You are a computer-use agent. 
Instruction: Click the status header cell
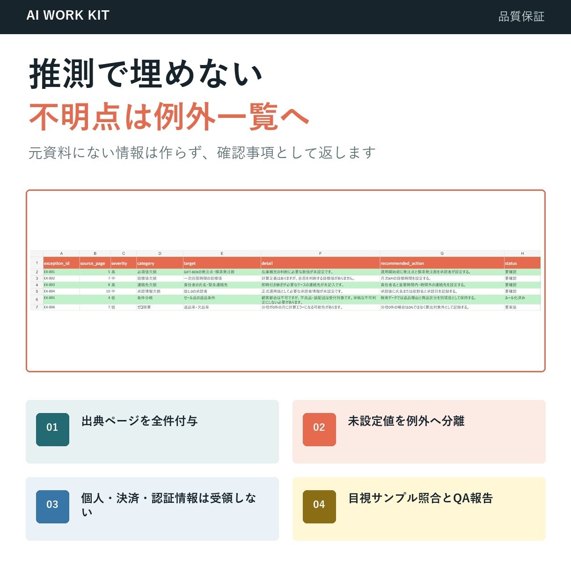coord(522,263)
